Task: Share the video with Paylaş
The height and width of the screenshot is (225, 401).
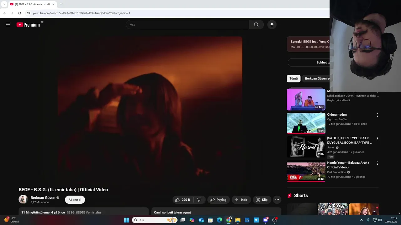Action: (218, 200)
